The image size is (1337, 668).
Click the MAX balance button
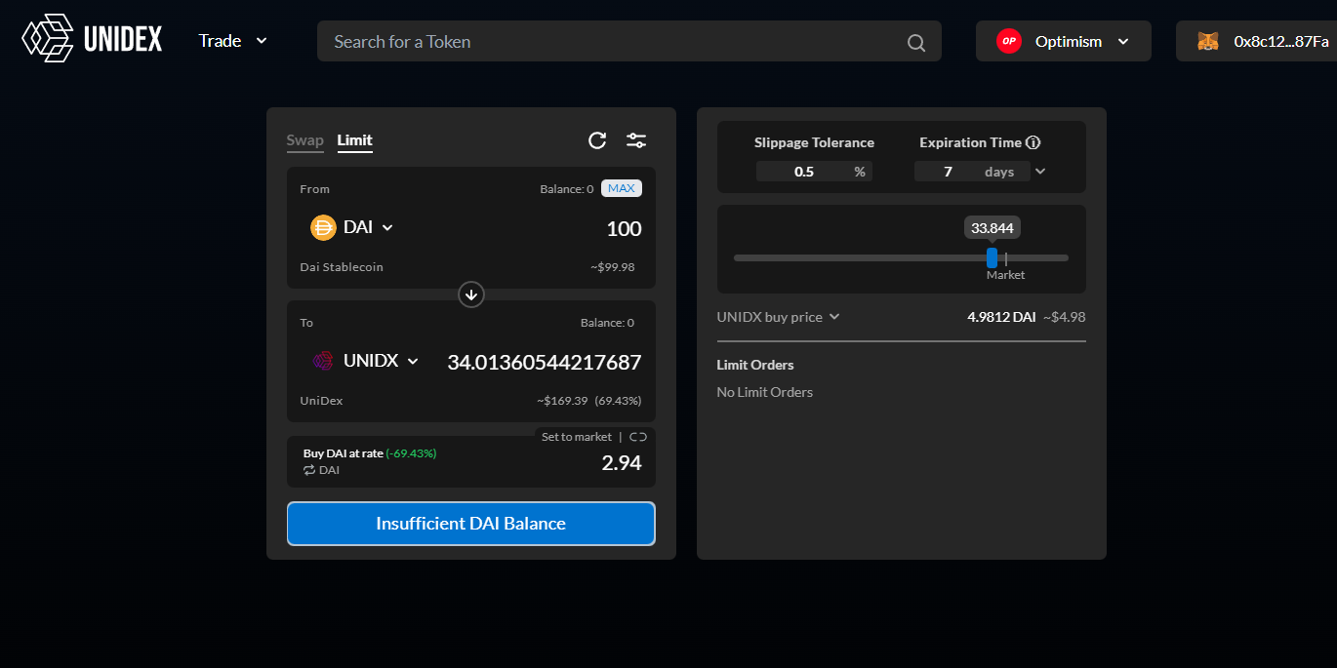[622, 188]
